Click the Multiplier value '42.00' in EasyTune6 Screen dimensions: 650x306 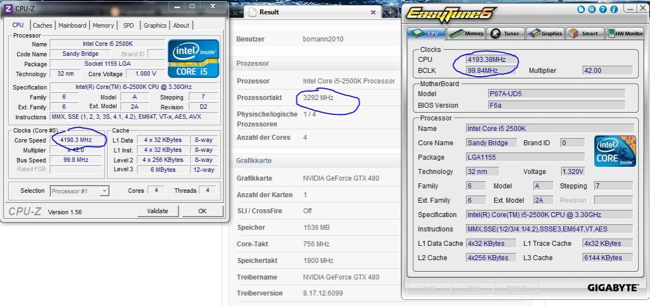[608, 70]
